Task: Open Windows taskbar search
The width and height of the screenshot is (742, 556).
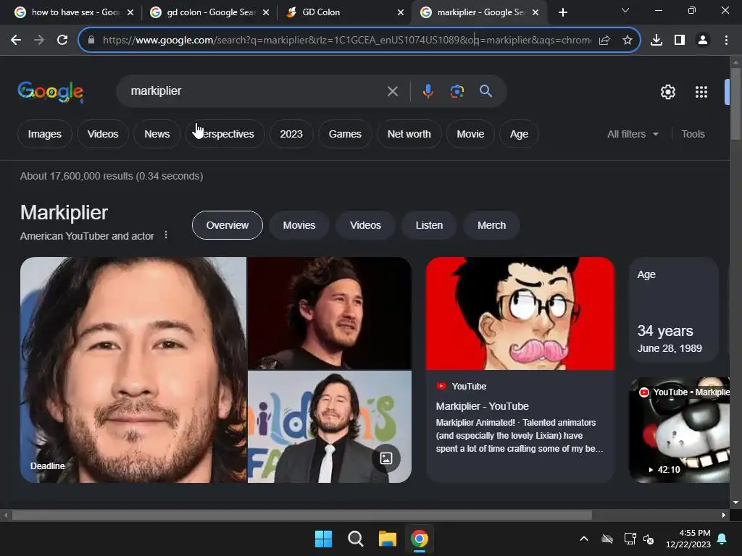Action: click(355, 539)
